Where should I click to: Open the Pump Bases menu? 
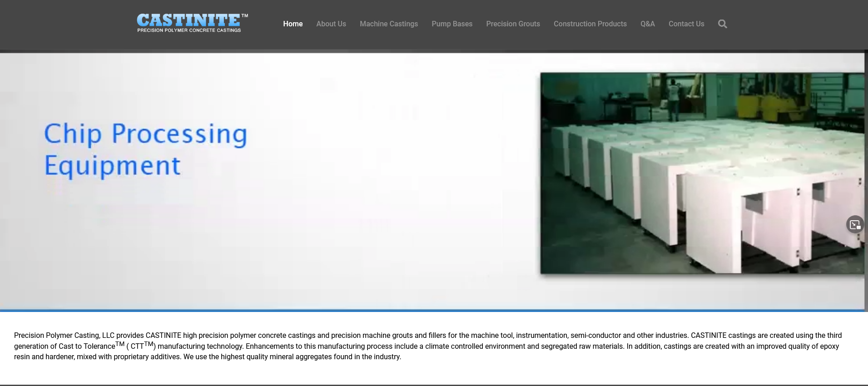pyautogui.click(x=452, y=24)
